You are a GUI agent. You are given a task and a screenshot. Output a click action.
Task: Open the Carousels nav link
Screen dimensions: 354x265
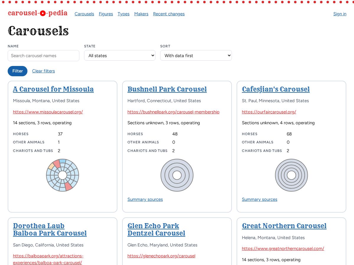(x=84, y=14)
